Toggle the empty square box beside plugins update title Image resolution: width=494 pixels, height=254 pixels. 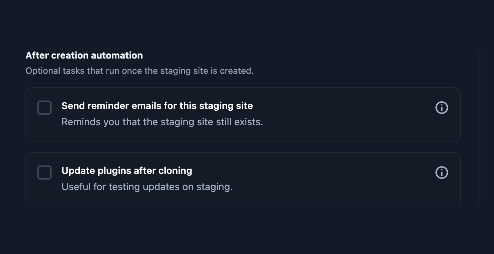click(x=44, y=173)
